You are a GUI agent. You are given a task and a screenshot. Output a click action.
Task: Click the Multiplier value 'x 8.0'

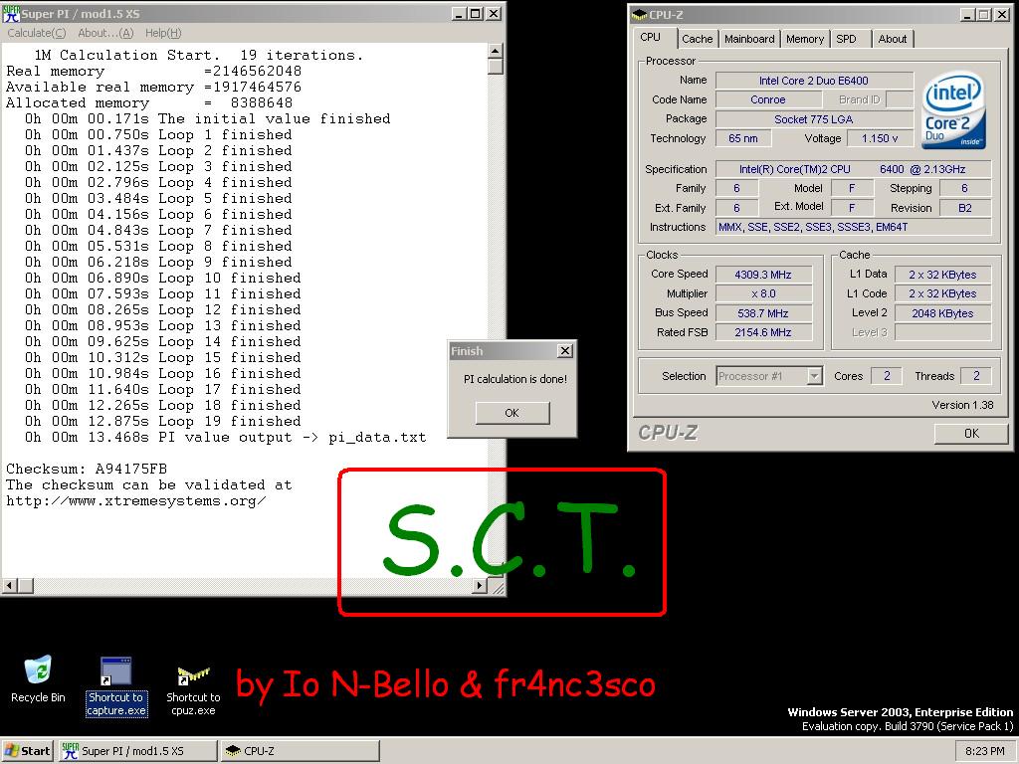coord(763,293)
